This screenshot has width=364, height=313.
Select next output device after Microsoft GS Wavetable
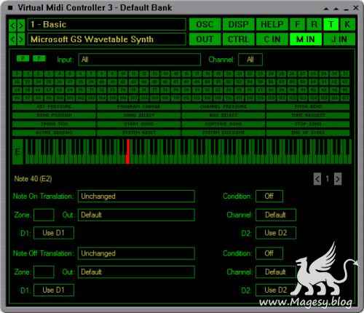[x=21, y=39]
